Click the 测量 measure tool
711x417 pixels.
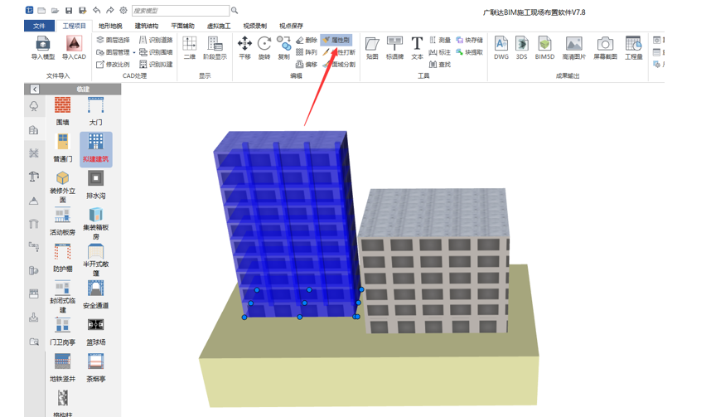[440, 40]
